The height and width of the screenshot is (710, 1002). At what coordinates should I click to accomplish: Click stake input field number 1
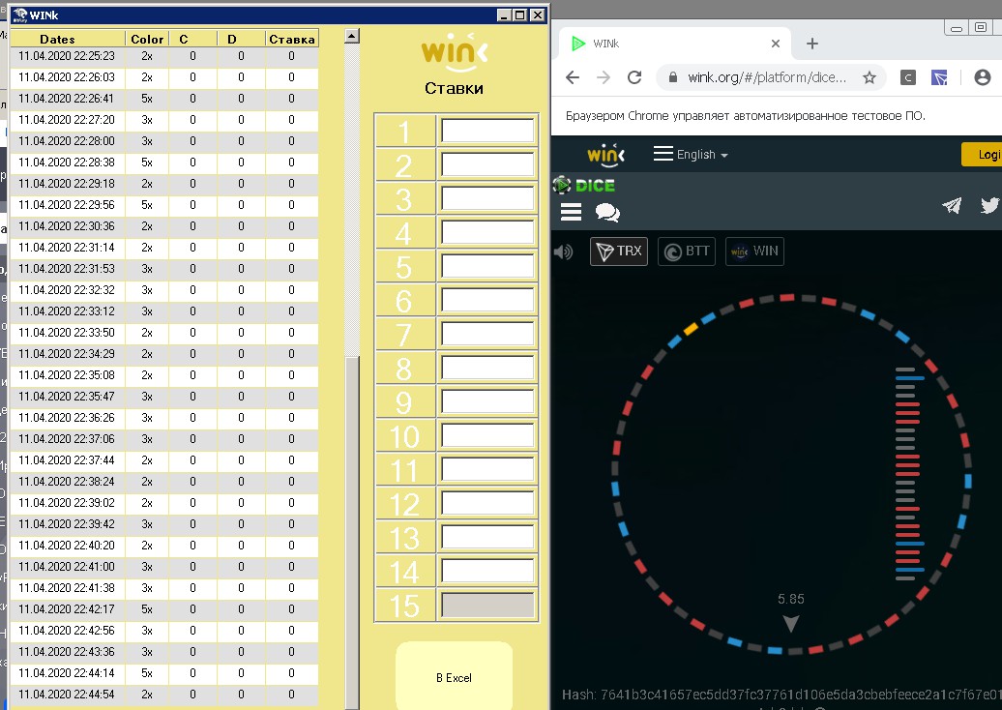[x=487, y=131]
